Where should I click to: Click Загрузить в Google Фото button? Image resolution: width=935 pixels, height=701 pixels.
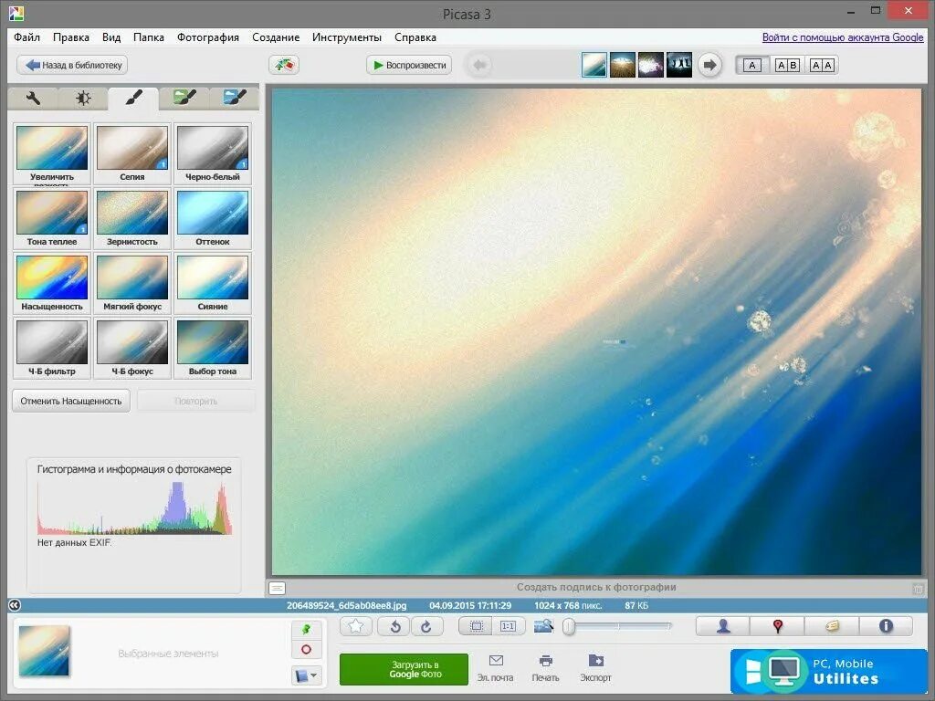(404, 669)
